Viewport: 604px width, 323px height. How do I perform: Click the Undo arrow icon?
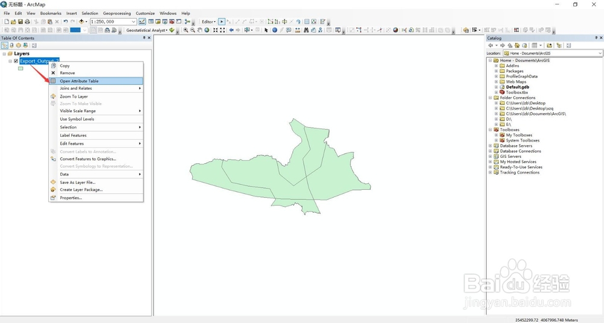tap(65, 22)
